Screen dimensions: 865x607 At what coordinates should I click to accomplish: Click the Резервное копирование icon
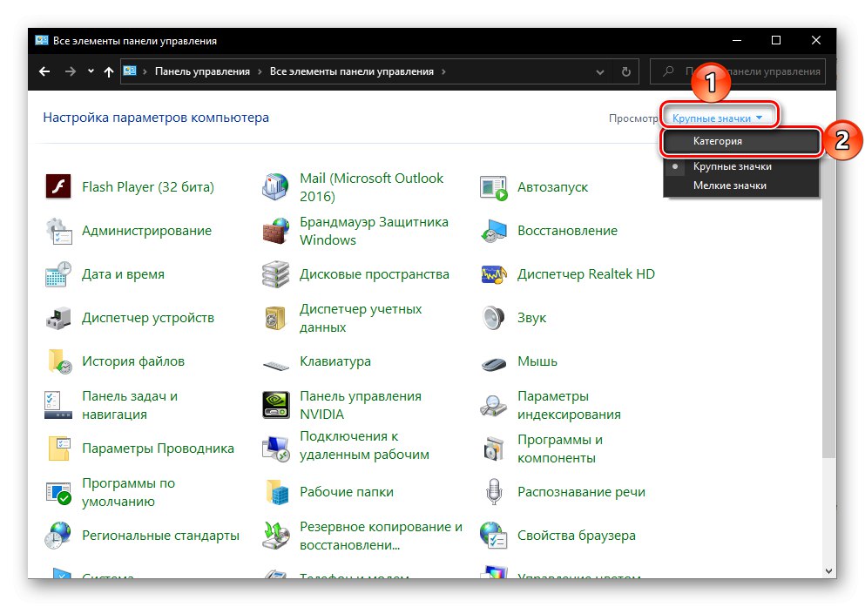click(x=276, y=536)
